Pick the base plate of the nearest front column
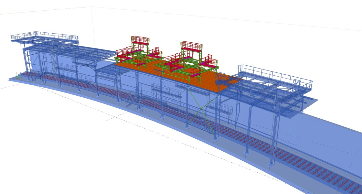This screenshot has height=194, width=362. pyautogui.click(x=269, y=166)
